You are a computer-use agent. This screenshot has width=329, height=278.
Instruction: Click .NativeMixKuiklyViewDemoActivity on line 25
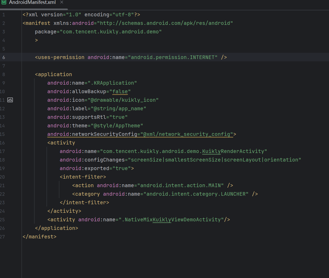[x=171, y=220]
